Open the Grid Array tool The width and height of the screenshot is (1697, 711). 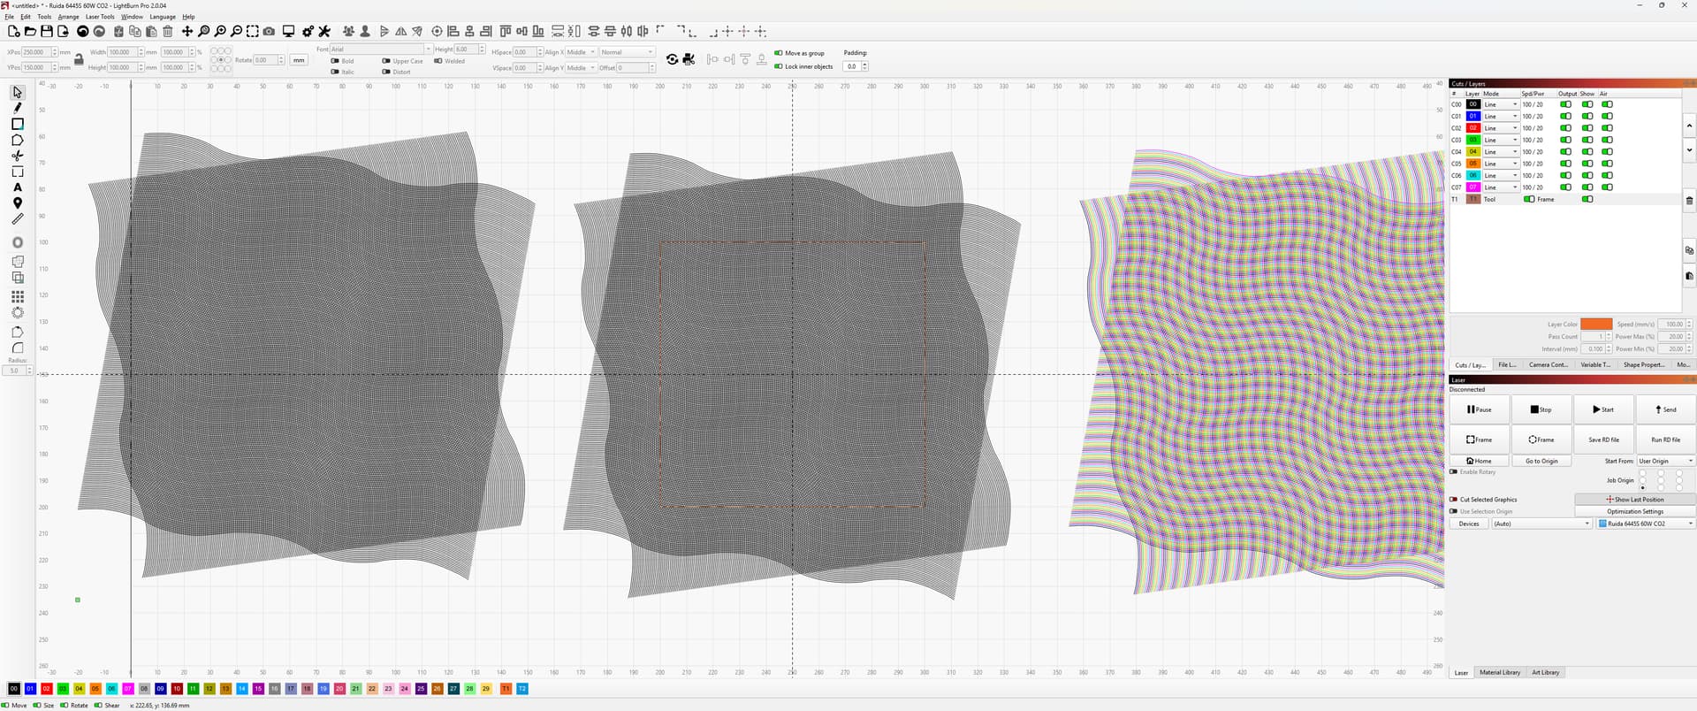pyautogui.click(x=17, y=296)
